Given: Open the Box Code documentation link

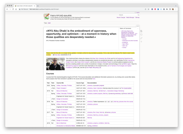Looking at the screenshot, I should [96, 112].
